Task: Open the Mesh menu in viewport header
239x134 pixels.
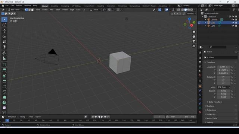Action: pos(58,10)
